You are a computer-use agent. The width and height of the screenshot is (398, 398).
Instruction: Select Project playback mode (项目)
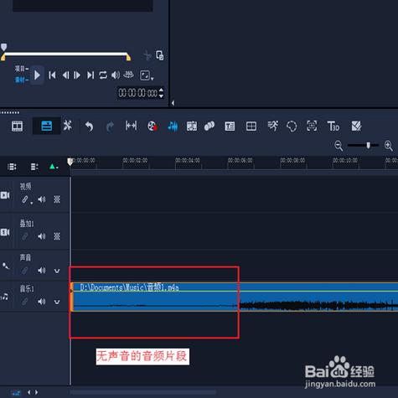(22, 69)
